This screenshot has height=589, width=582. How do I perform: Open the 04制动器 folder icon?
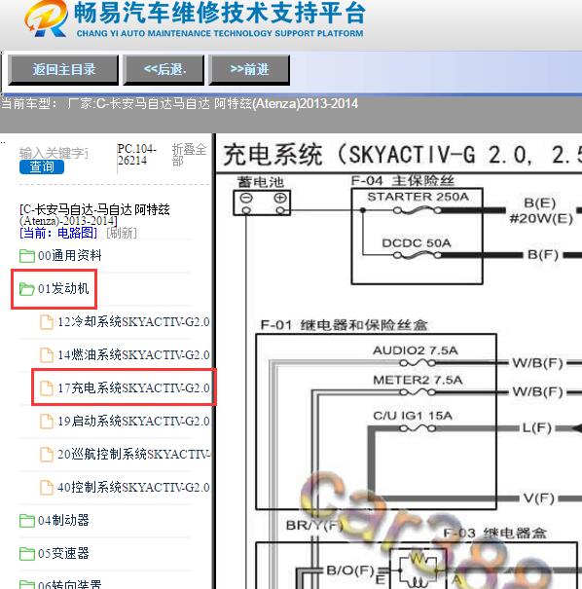(x=27, y=521)
